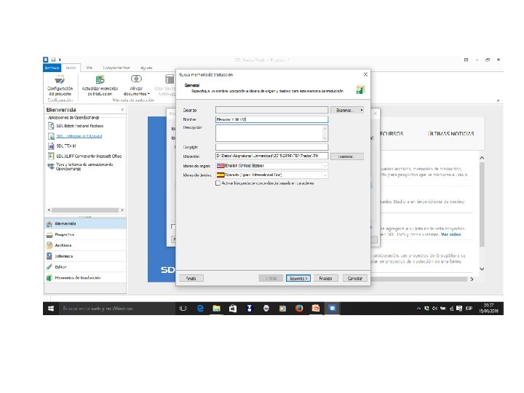Click the horizontal scrollbar in the Bienvenida panel
This screenshot has height=393, width=524.
[x=85, y=210]
